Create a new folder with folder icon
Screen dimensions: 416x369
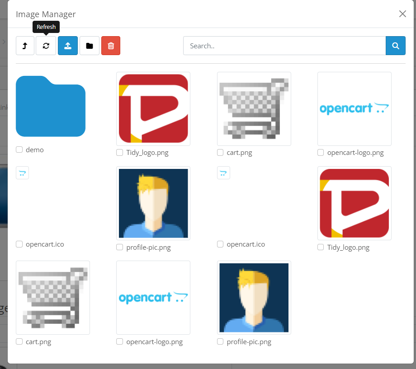(x=90, y=46)
